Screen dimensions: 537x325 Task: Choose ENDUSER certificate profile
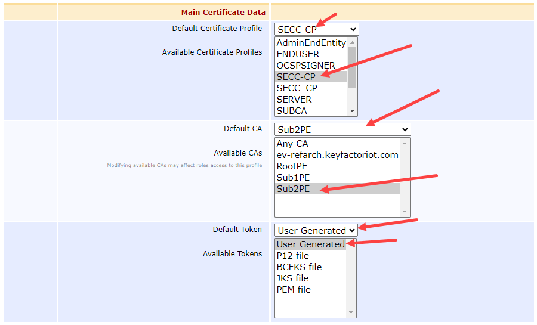tap(298, 54)
